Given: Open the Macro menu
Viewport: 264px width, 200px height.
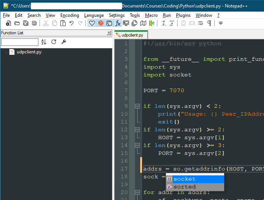Looking at the screenshot, I should click(151, 15).
